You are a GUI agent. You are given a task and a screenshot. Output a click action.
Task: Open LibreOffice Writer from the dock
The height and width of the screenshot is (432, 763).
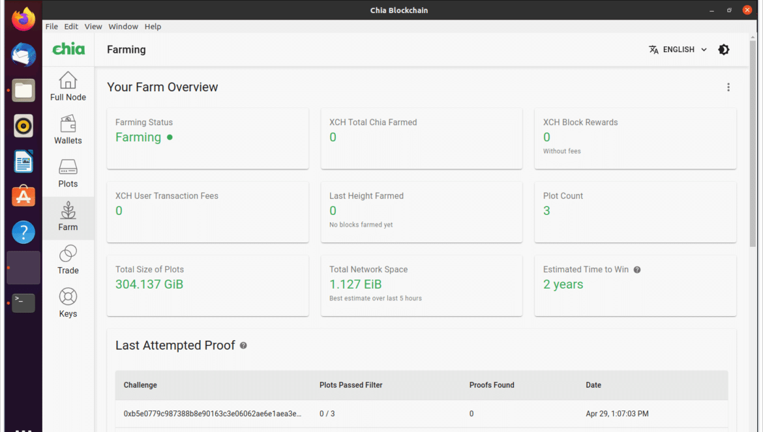click(x=23, y=162)
